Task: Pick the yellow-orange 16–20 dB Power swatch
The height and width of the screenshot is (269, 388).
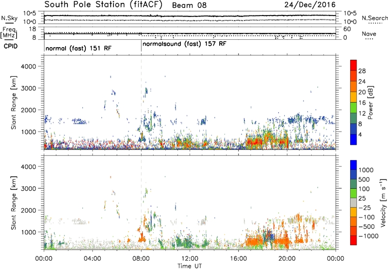Action: click(354, 97)
